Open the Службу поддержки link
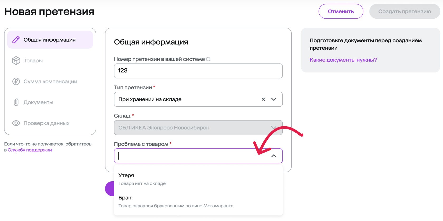The image size is (443, 221). tap(30, 150)
